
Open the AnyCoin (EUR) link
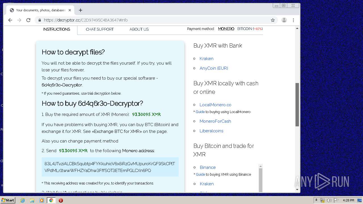tap(214, 68)
